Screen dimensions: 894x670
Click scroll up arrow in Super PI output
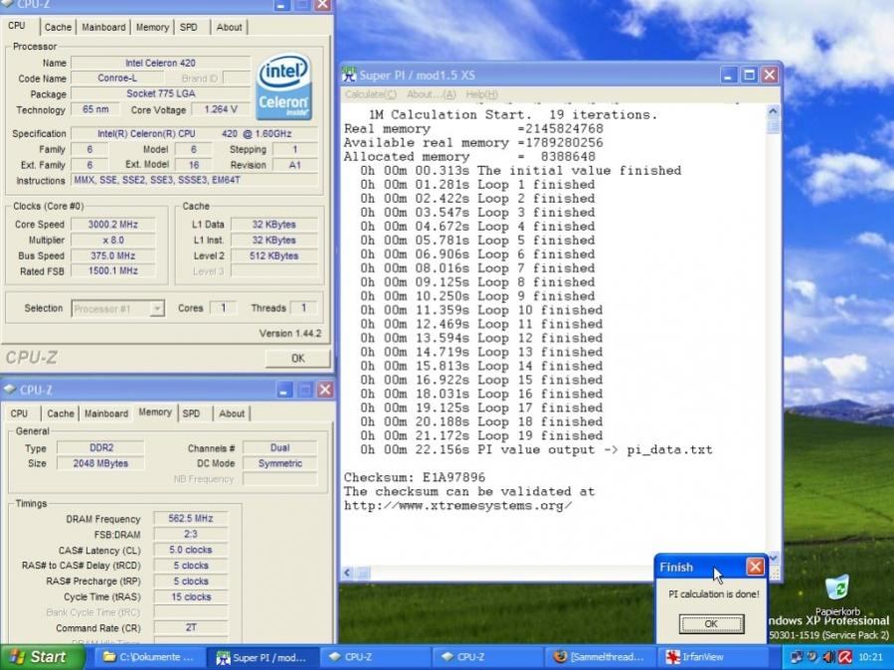tap(773, 111)
